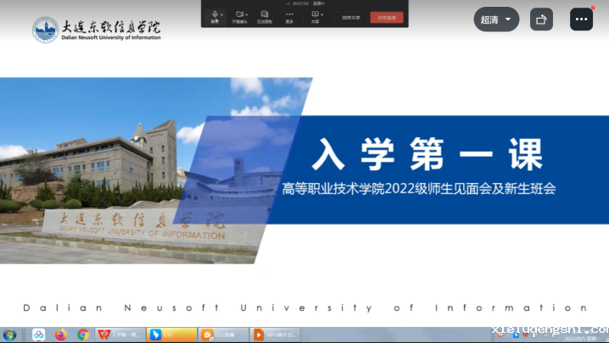The image size is (609, 343).
Task: Turn on the camera in the meeting toolbar
Action: click(x=239, y=14)
